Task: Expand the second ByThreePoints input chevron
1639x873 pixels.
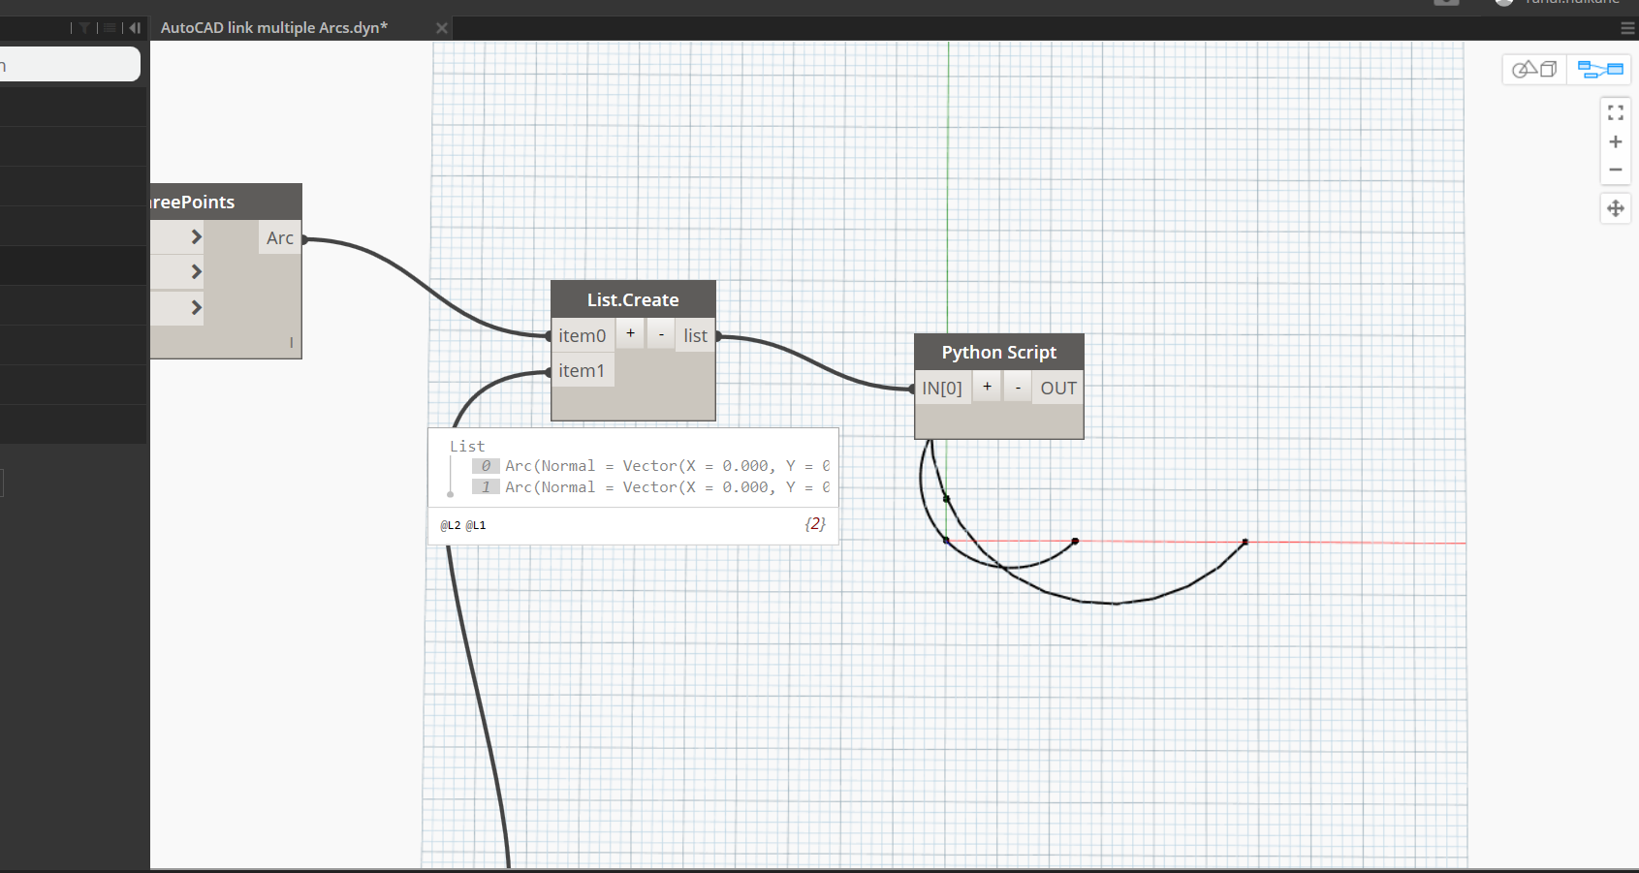Action: pyautogui.click(x=194, y=271)
